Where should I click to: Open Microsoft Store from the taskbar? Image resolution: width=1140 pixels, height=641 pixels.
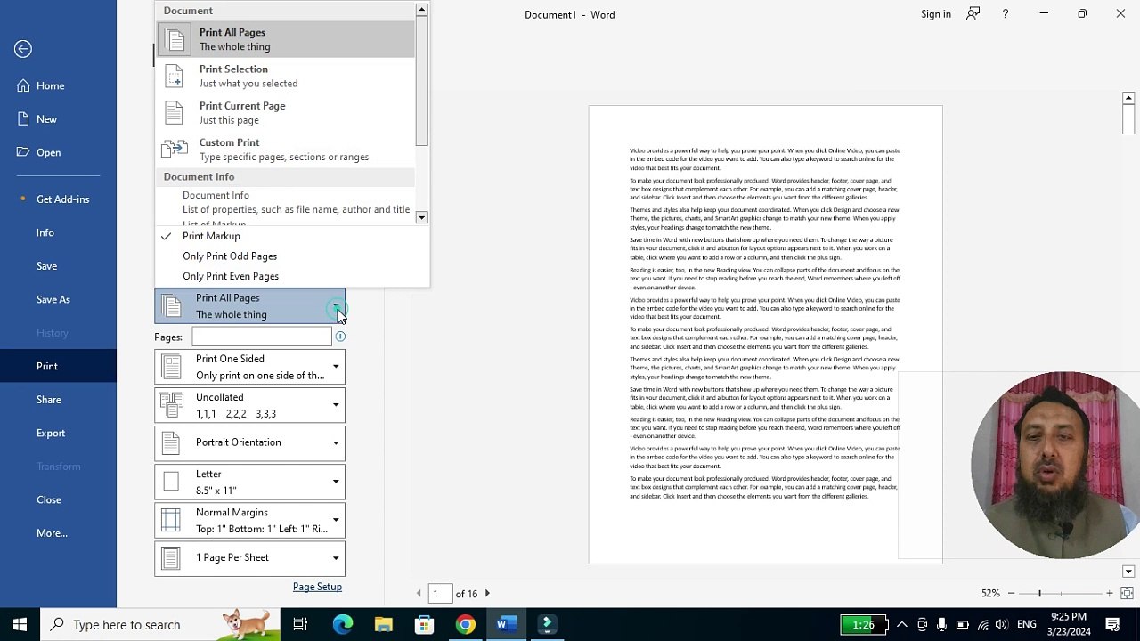point(425,624)
